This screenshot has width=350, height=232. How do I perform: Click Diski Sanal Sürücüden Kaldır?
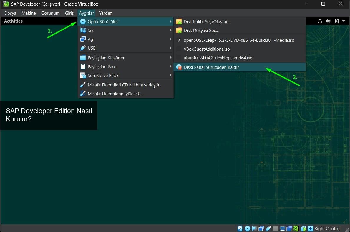coord(211,67)
